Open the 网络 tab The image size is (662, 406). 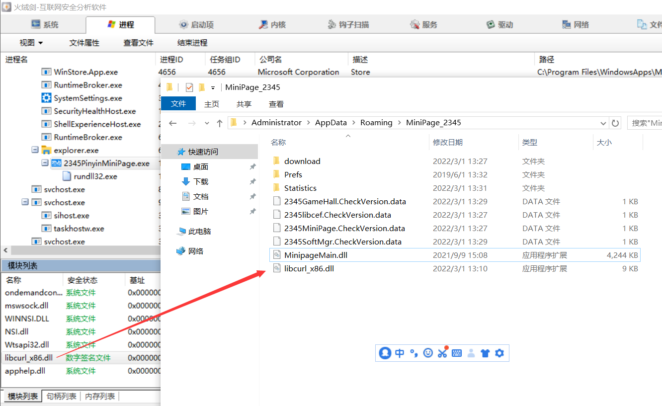[575, 25]
